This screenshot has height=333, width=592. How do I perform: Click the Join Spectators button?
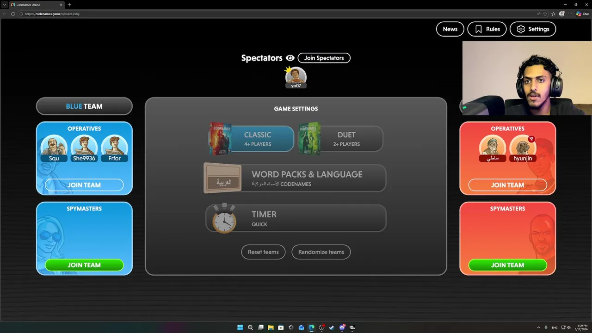324,58
